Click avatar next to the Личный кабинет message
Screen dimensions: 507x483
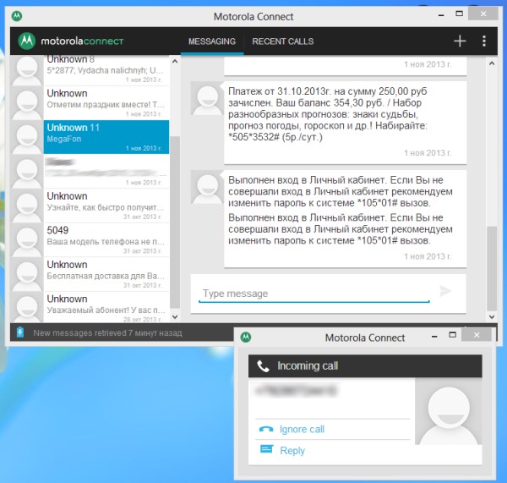207,187
